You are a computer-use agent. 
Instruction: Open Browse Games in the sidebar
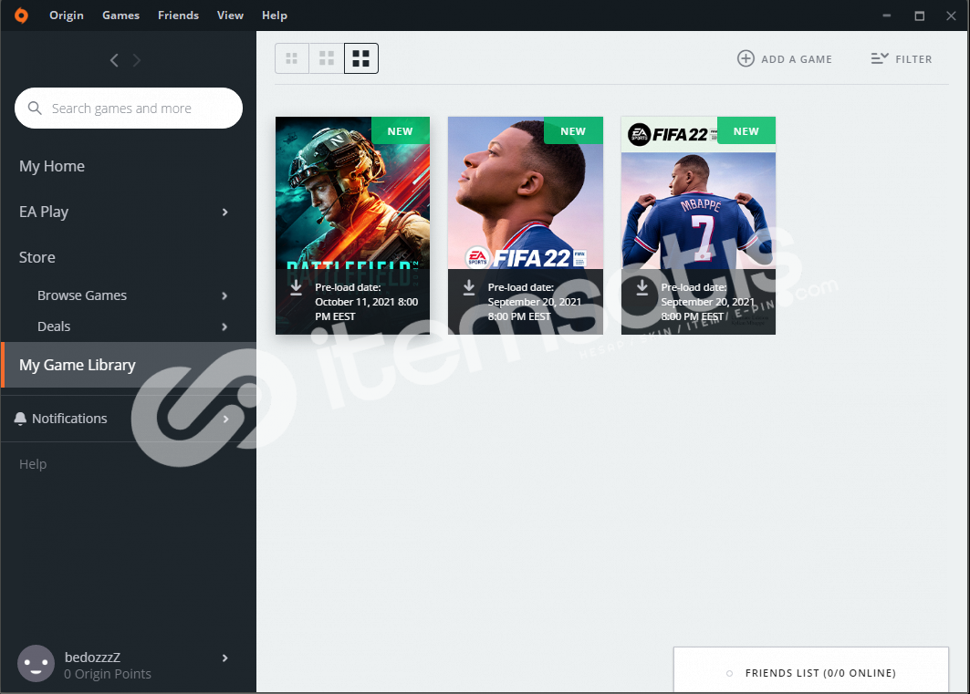[x=82, y=295]
